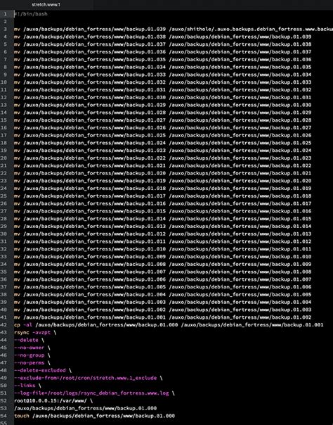
Task: Click the --no-owner option line
Action: point(32,348)
